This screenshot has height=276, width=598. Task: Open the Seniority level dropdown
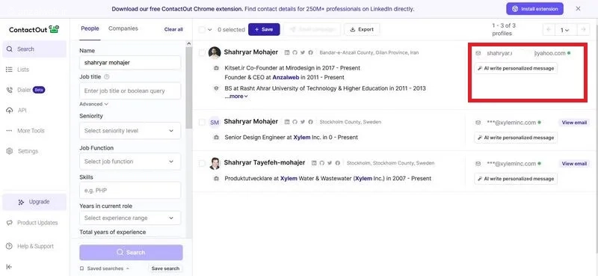click(130, 131)
